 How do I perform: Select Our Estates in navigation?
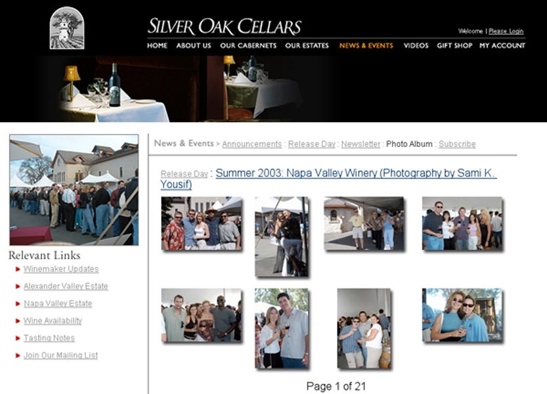tap(307, 46)
